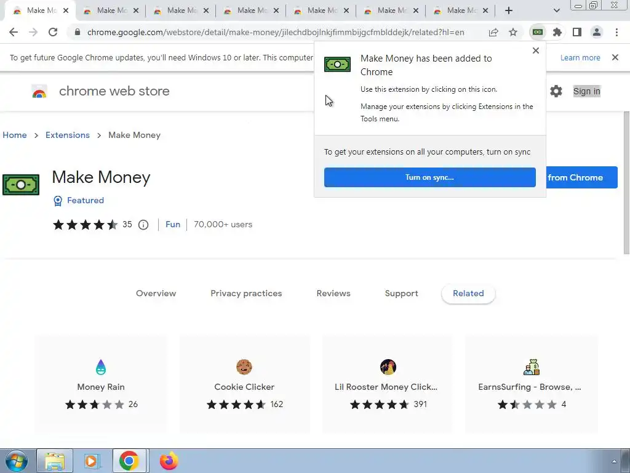Launch Firefox from the taskbar
Image resolution: width=630 pixels, height=473 pixels.
[169, 461]
